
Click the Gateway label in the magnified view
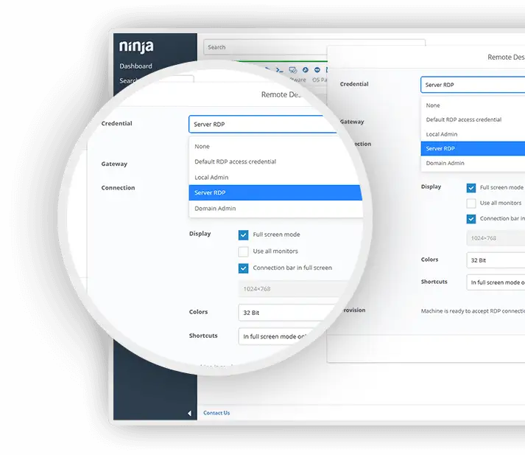(114, 164)
